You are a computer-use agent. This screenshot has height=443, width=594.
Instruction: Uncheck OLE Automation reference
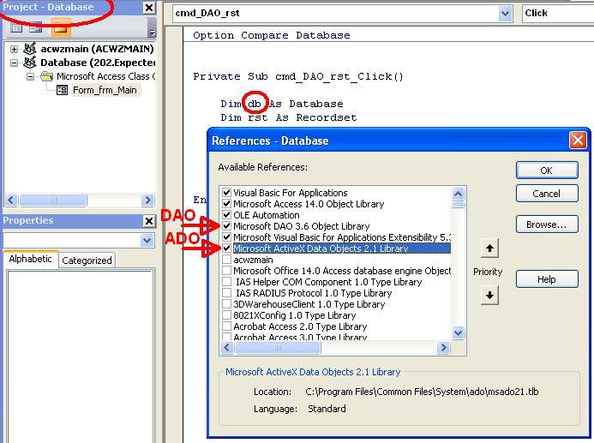click(x=226, y=215)
